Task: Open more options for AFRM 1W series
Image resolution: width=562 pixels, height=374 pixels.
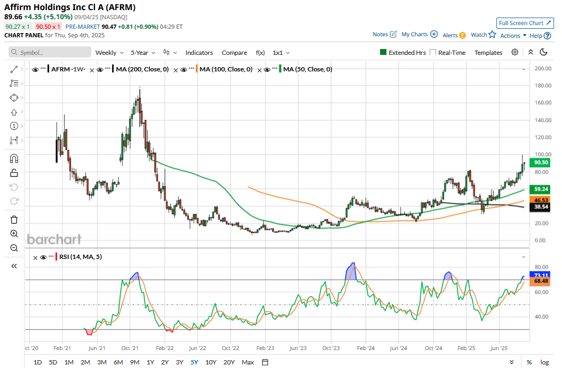Action: click(x=43, y=68)
